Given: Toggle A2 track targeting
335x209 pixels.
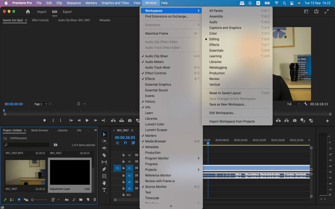Looking at the screenshot, I should click(129, 182).
